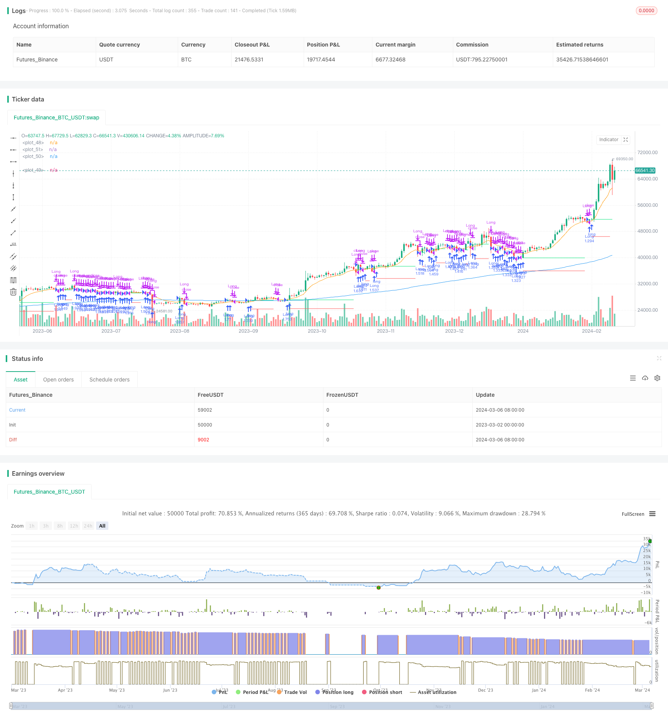Click the Diff row label
Screen dimensions: 668x721
(x=13, y=440)
